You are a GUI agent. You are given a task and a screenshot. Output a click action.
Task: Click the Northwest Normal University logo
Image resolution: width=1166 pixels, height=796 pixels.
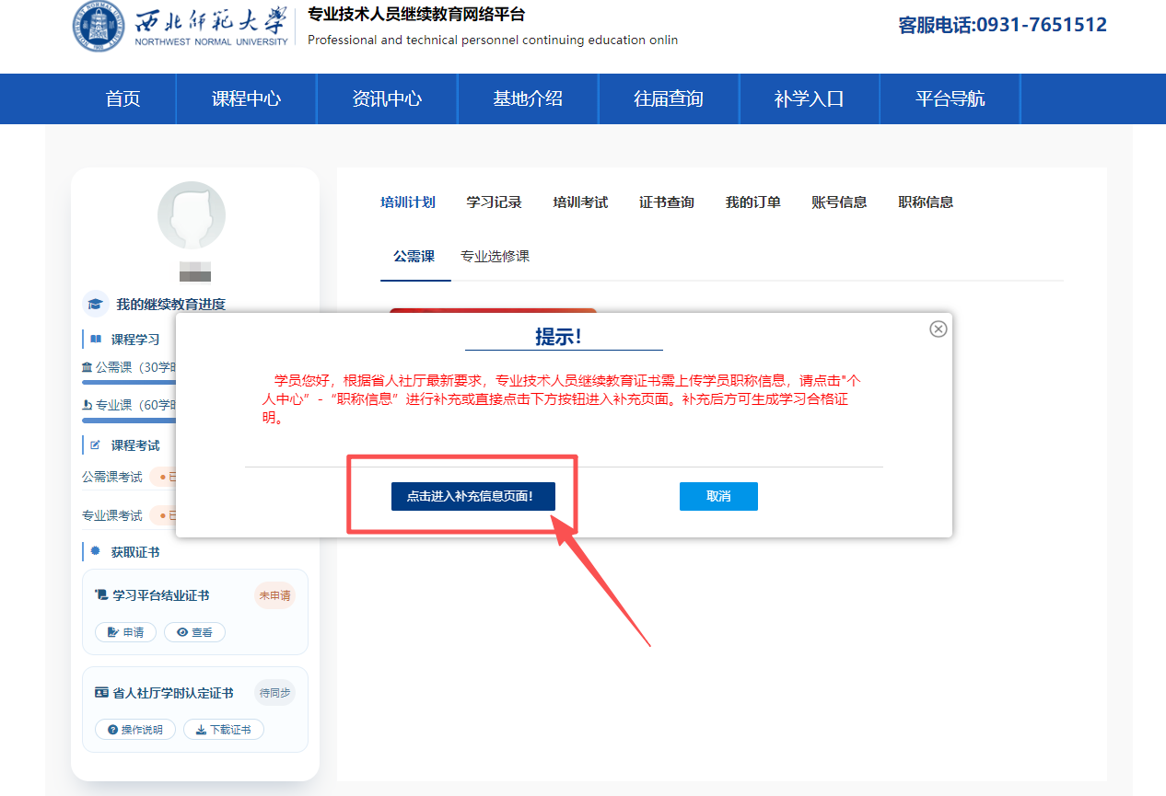pyautogui.click(x=182, y=28)
